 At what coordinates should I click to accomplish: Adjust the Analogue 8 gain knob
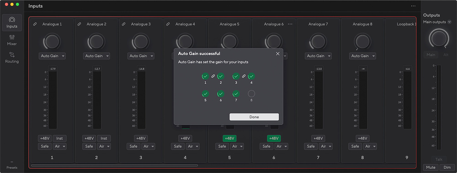coord(362,42)
